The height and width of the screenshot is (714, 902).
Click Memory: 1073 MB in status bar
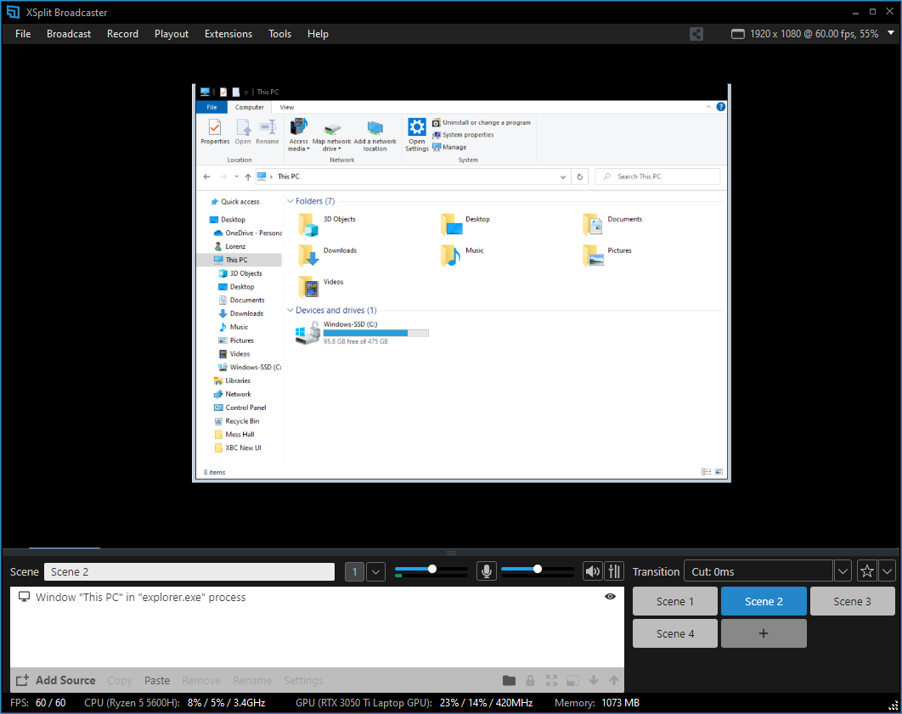click(x=597, y=703)
